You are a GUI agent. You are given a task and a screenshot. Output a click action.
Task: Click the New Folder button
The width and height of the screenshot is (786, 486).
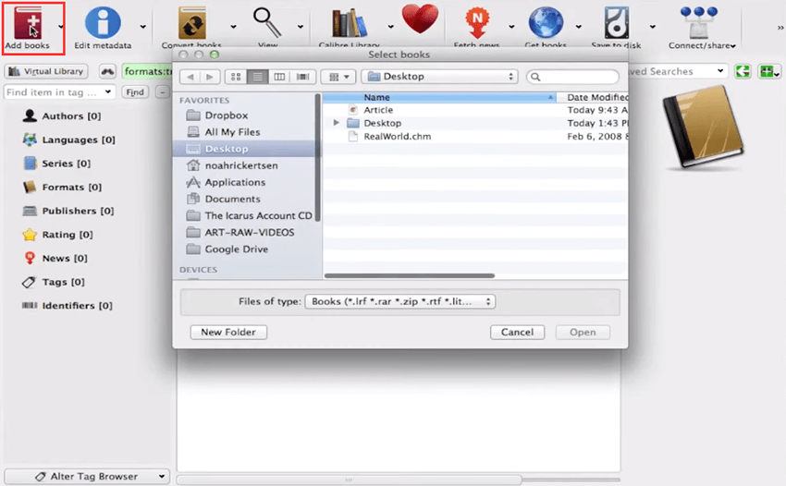228,332
